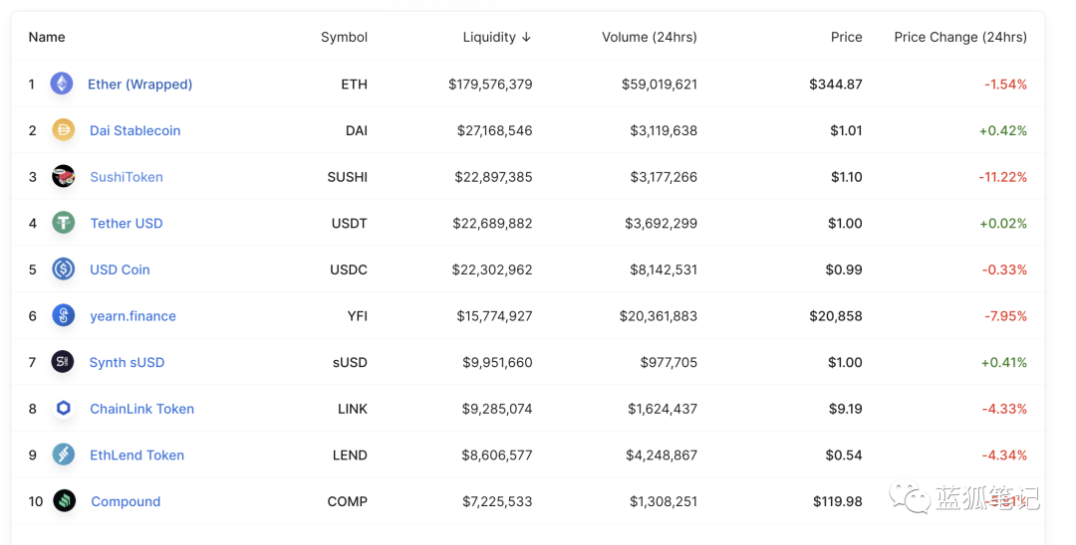Screen dimensions: 1076x545
Task: Click the Synth sUSD logo icon
Action: (63, 361)
